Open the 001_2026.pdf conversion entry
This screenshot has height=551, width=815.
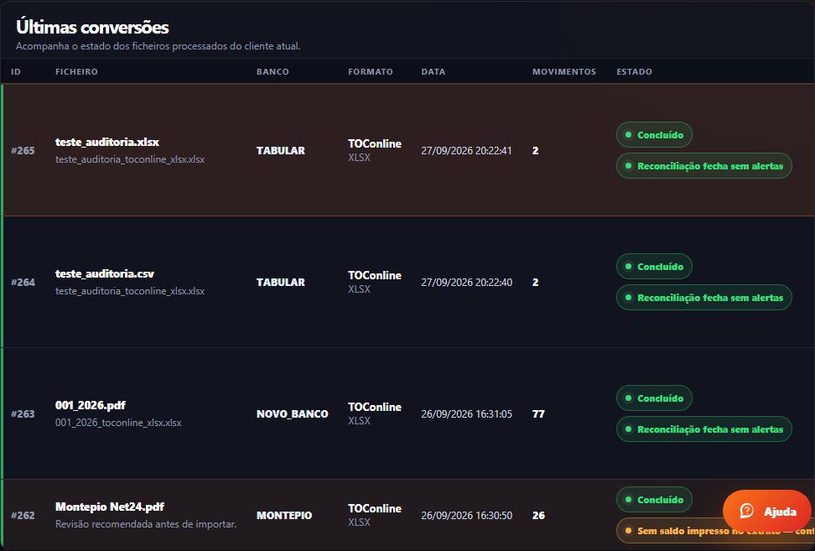(407, 413)
